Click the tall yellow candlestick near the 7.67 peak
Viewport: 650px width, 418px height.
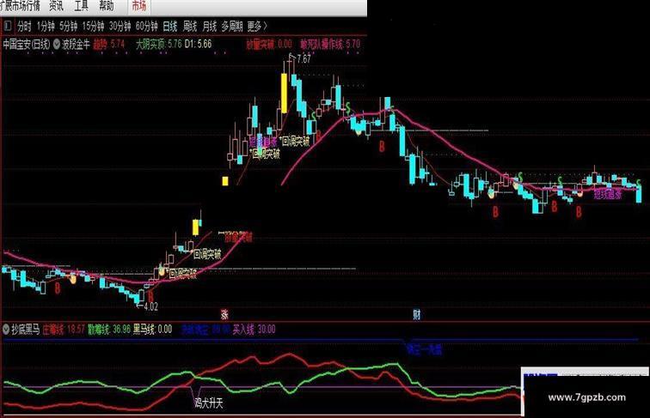pyautogui.click(x=284, y=93)
